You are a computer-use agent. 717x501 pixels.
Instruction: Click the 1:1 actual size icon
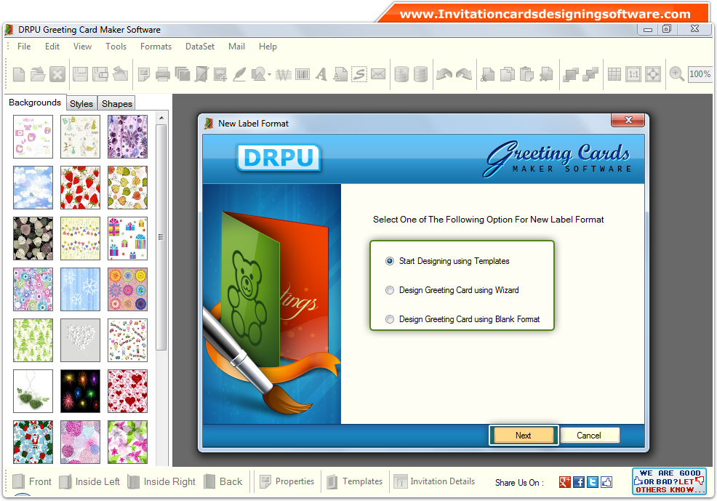[x=634, y=74]
